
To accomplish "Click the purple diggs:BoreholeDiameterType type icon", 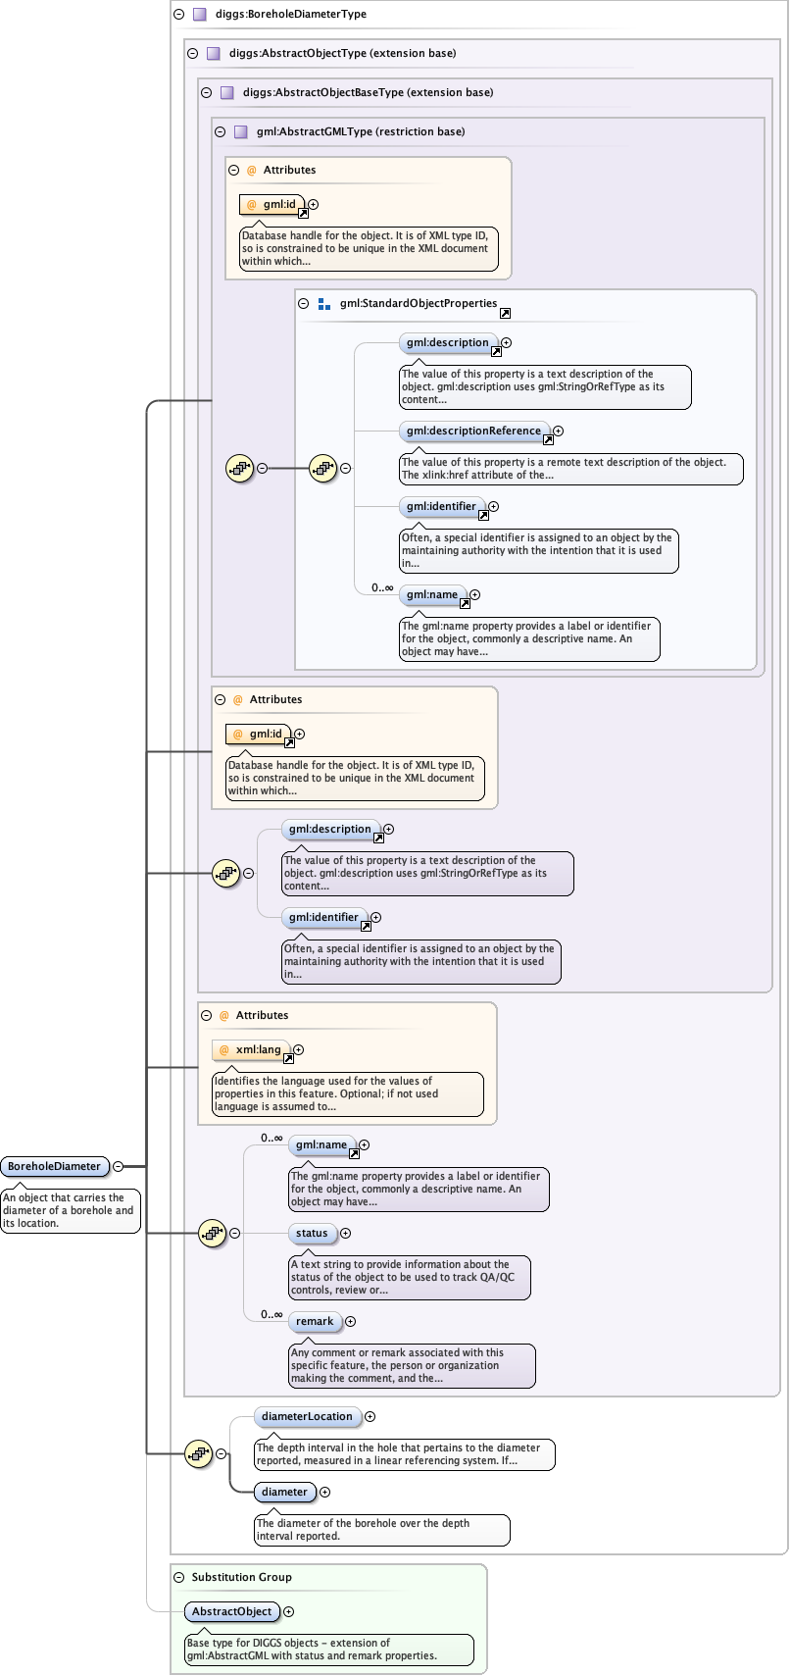I will (x=200, y=15).
